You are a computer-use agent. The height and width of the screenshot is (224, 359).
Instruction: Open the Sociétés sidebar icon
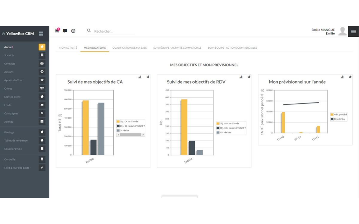point(42,55)
